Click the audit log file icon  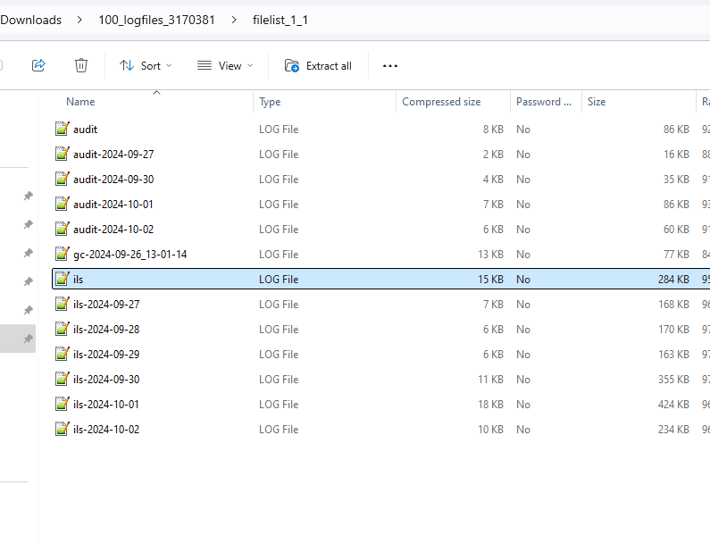pyautogui.click(x=63, y=130)
